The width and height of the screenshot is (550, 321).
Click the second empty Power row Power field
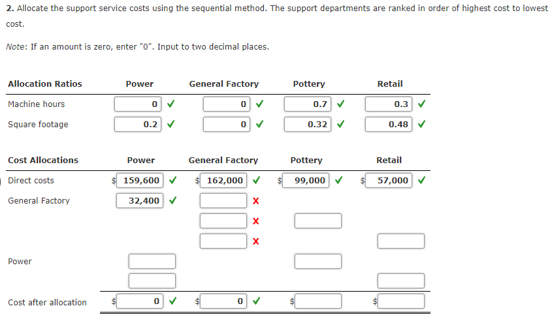152,281
